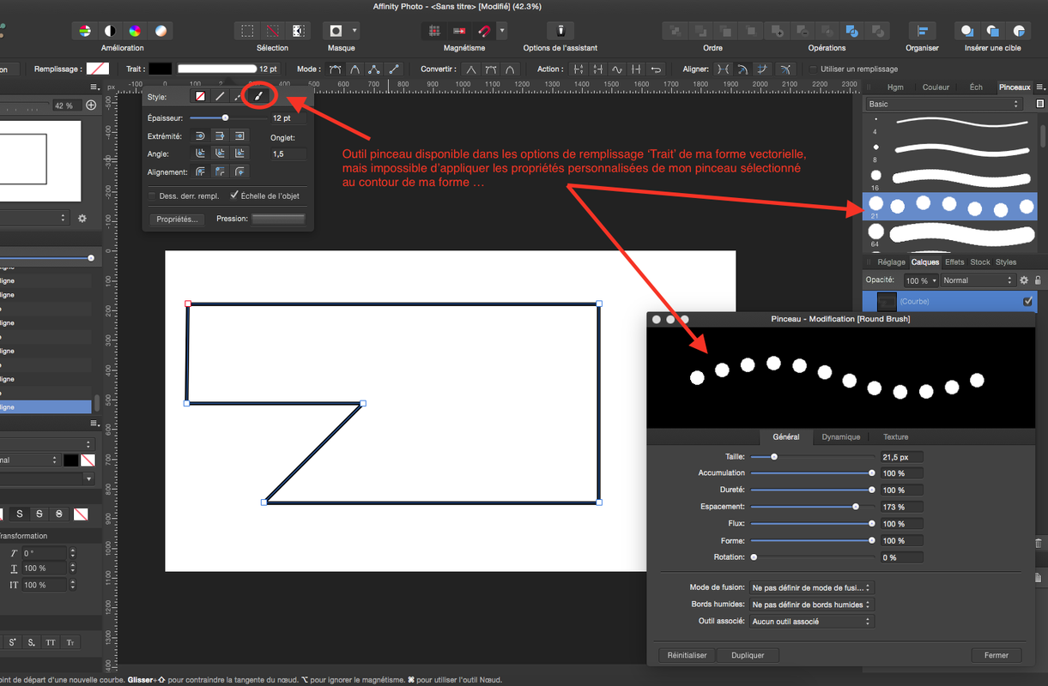
Task: Open the Couleur panel tab
Action: [x=936, y=87]
